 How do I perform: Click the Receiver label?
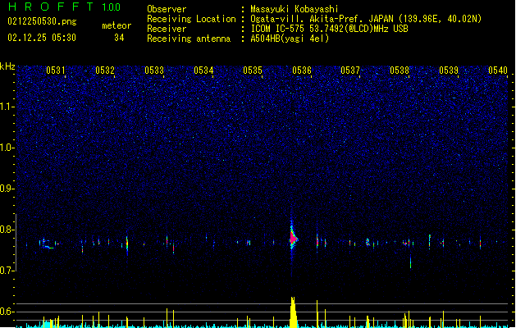(167, 29)
